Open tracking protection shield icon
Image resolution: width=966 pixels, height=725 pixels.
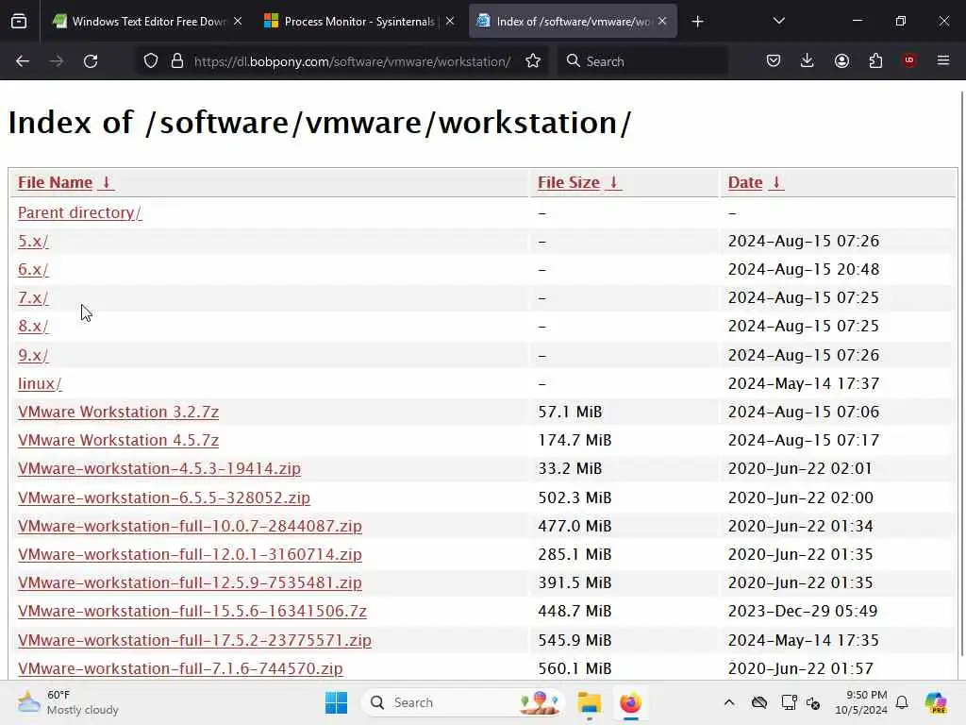(151, 61)
